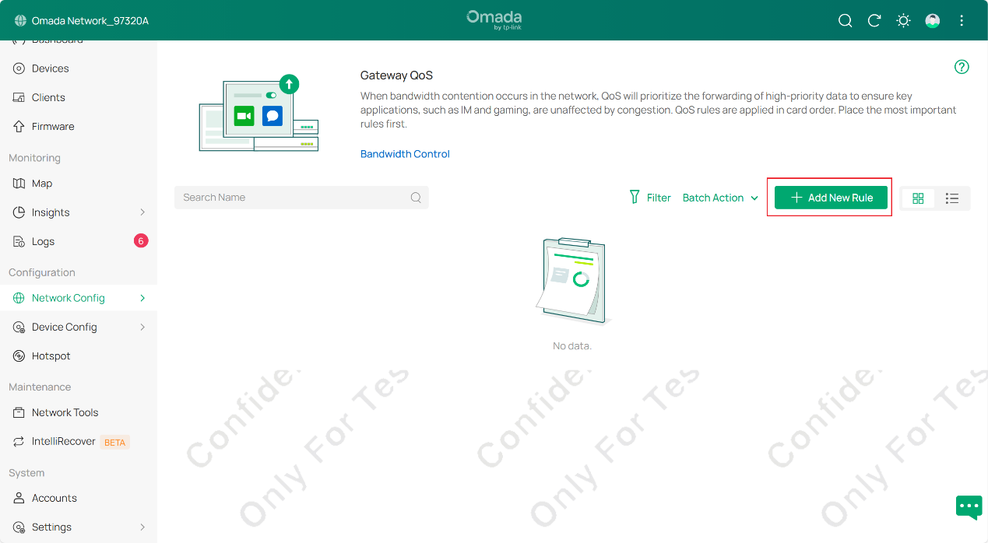Open the Clients section in sidebar
The width and height of the screenshot is (988, 543).
(49, 96)
